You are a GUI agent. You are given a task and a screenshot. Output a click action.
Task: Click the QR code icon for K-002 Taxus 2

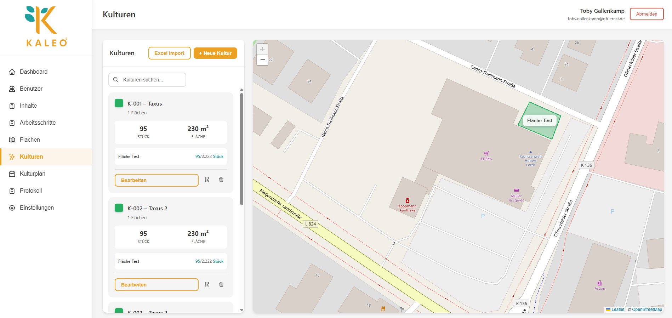pyautogui.click(x=207, y=284)
